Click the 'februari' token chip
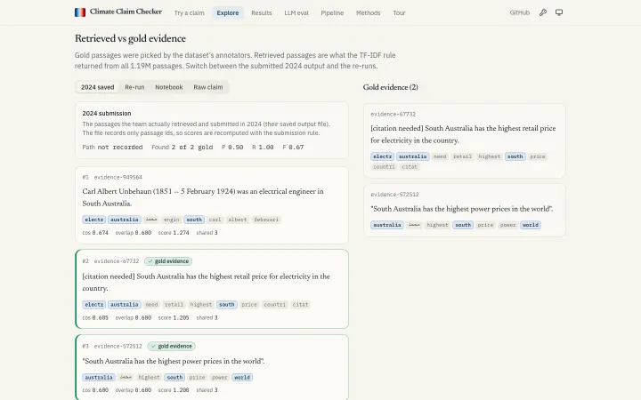 266,220
